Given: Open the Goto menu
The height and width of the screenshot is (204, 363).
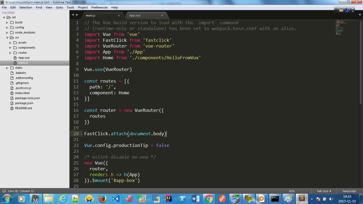Looking at the screenshot, I should click(x=60, y=7).
